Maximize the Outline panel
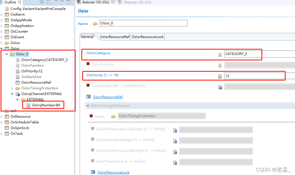The height and width of the screenshot is (175, 295). pos(69,2)
